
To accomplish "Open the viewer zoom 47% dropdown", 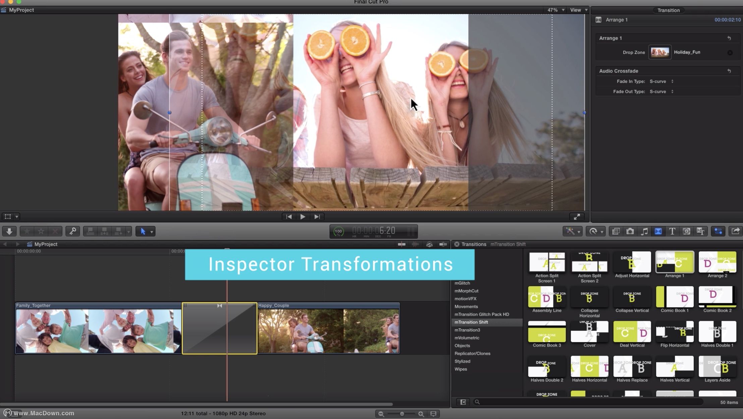I will pos(556,10).
